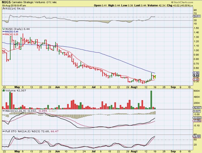Viewport: 202px width, 153px height.
Task: Click the 70 level label on RSI axis
Action: pos(195,13)
